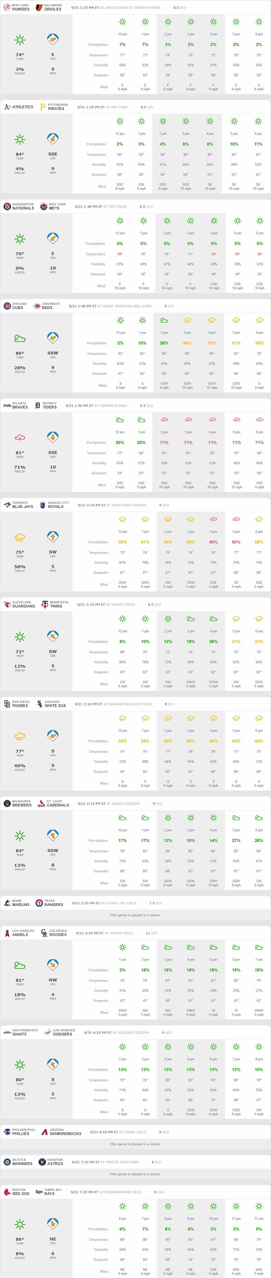Click the rain cloud icon in Braves-Tigers summary

[x=20, y=437]
